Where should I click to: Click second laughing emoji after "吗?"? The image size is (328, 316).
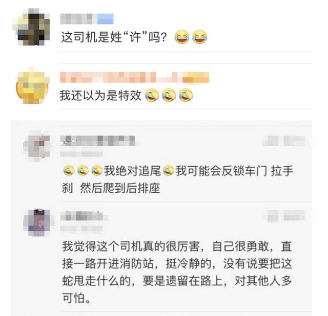click(x=200, y=37)
